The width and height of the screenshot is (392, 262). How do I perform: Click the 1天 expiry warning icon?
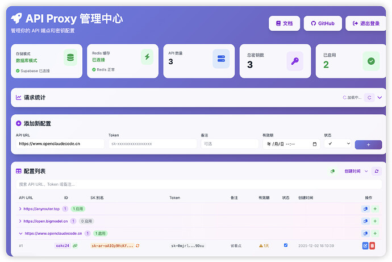click(x=261, y=246)
